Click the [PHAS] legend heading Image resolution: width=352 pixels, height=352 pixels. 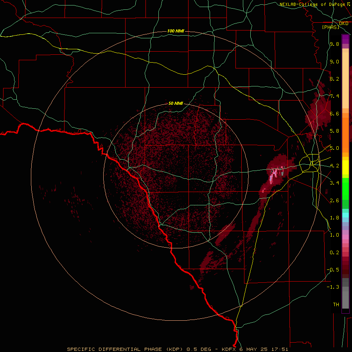pos(330,27)
